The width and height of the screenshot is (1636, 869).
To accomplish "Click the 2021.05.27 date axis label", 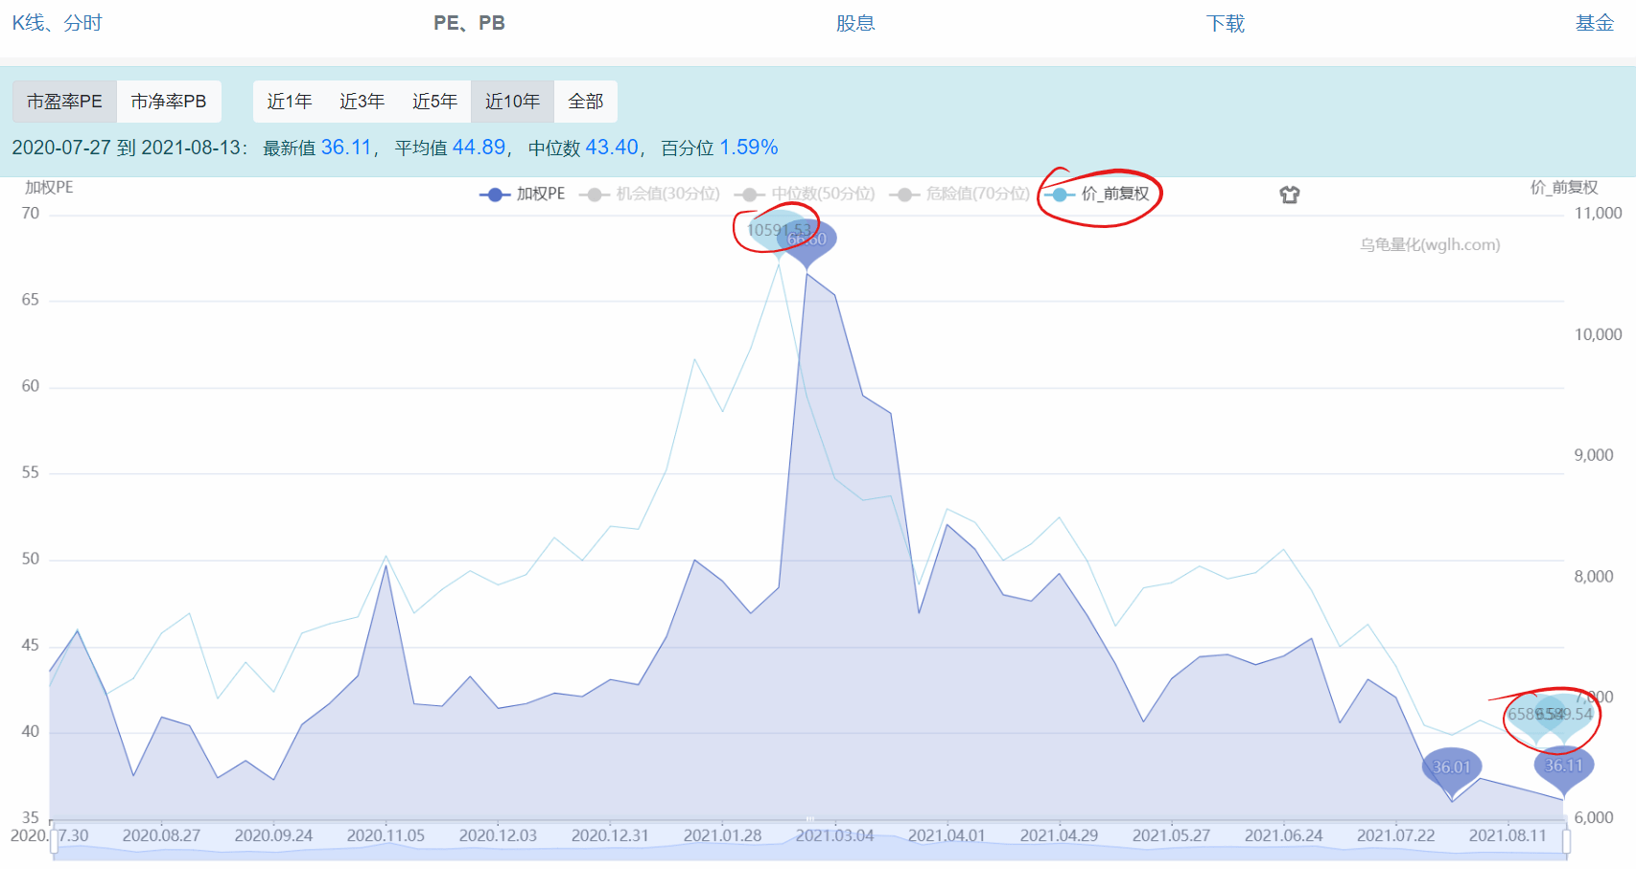I will [x=1171, y=836].
